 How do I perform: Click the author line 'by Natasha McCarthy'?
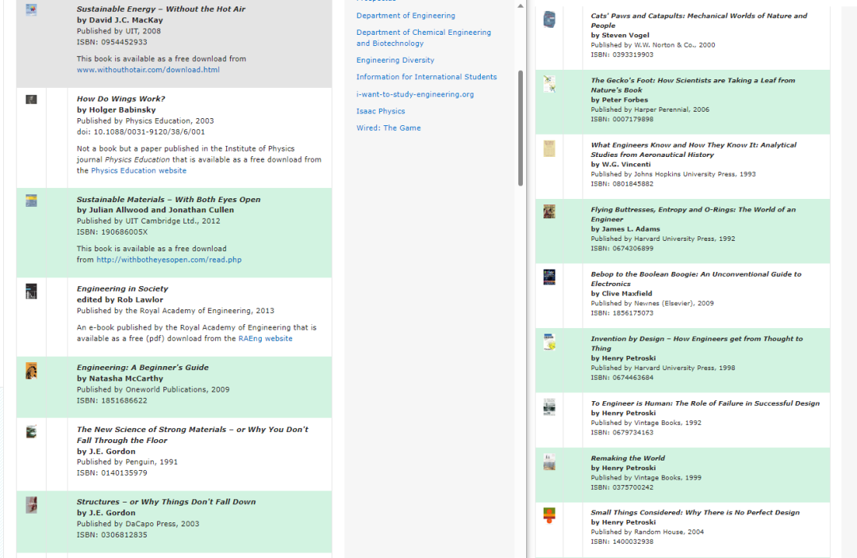tap(120, 378)
